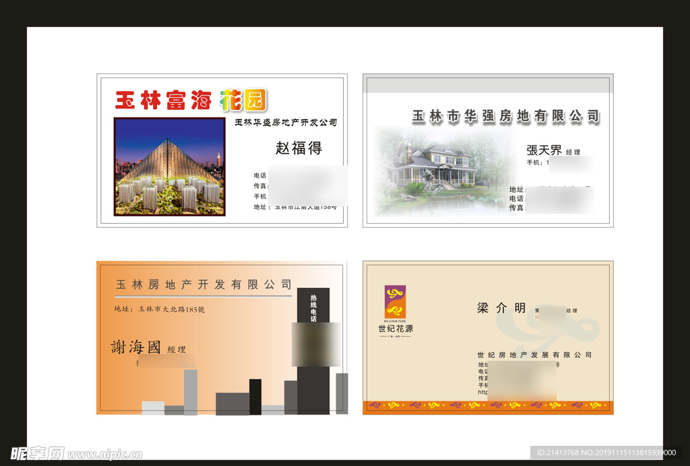This screenshot has width=690, height=466.
Task: Click the name 赵福得 on top-left card
Action: (296, 148)
